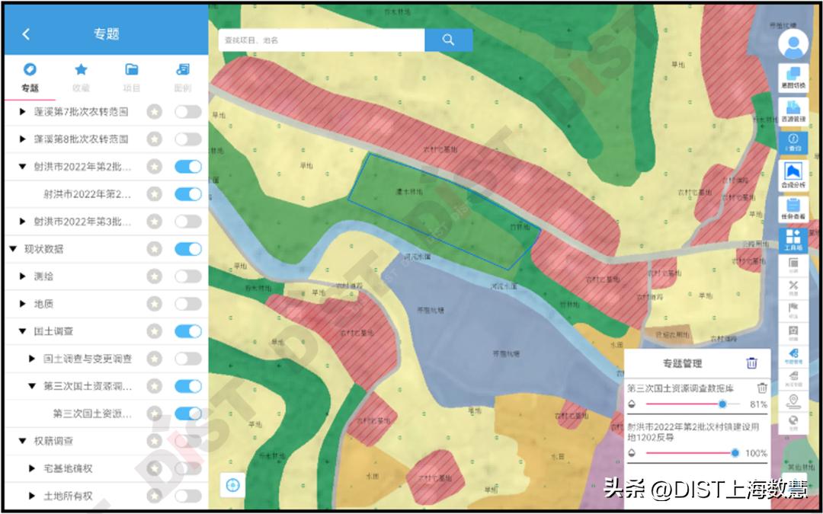Screen dimensions: 823x514
Task: Go back using the arrow beside 专题 title
Action: point(26,34)
